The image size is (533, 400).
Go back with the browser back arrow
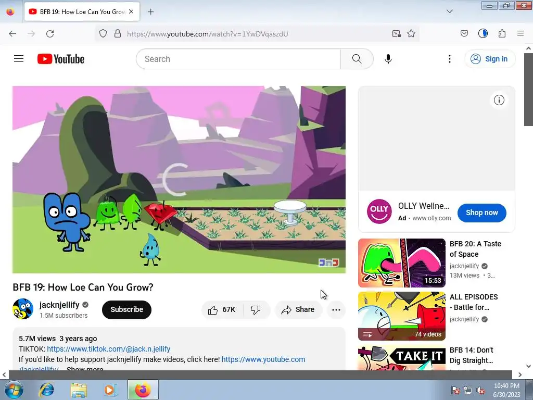(x=12, y=34)
